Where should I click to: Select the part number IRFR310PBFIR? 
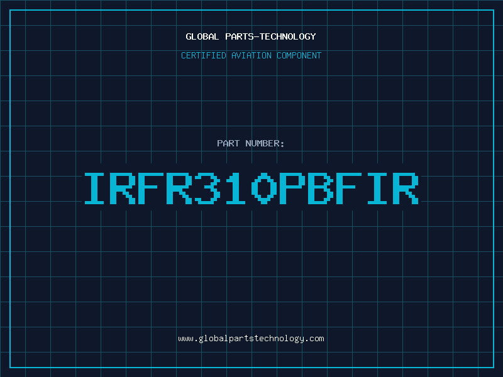(251, 188)
